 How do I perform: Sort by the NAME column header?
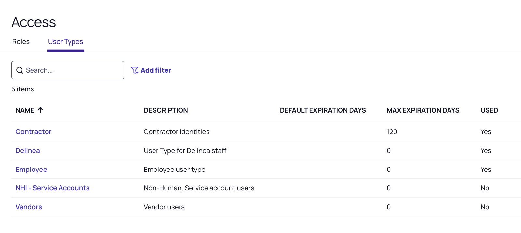pos(25,110)
